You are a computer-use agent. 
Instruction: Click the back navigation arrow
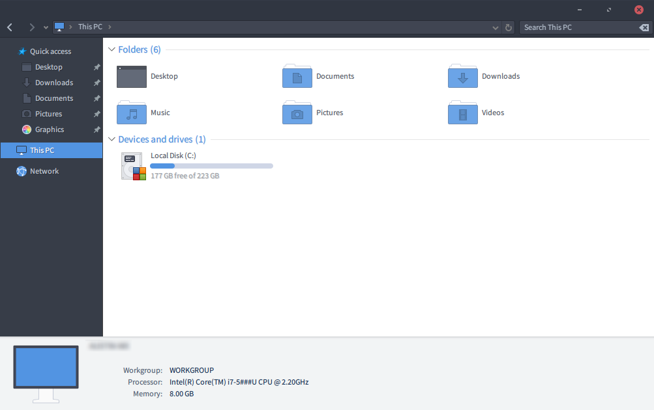pos(10,27)
